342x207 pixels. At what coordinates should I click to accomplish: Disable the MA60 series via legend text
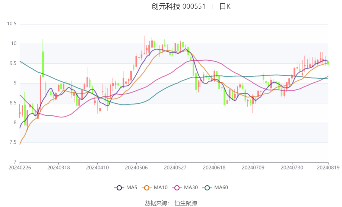(221, 188)
